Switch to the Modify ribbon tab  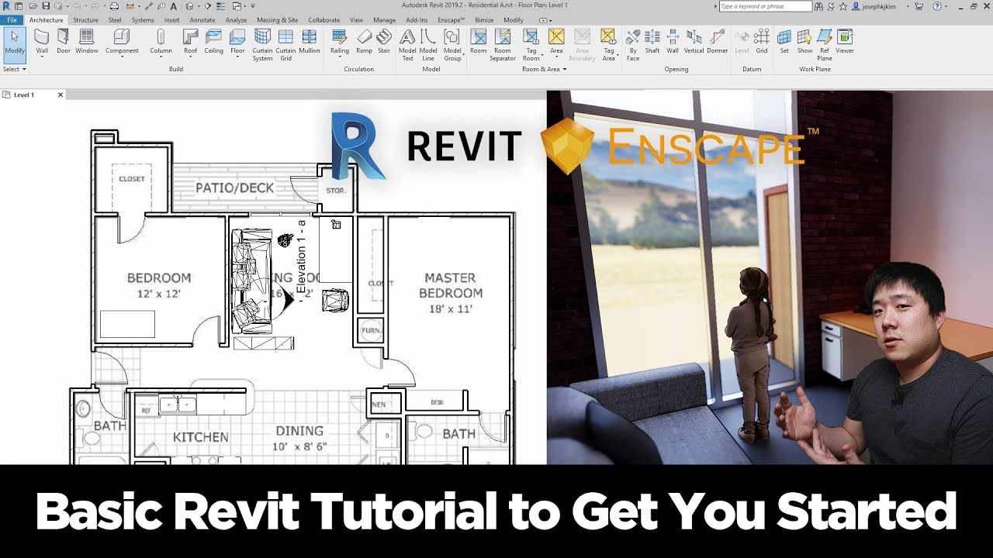tap(514, 20)
